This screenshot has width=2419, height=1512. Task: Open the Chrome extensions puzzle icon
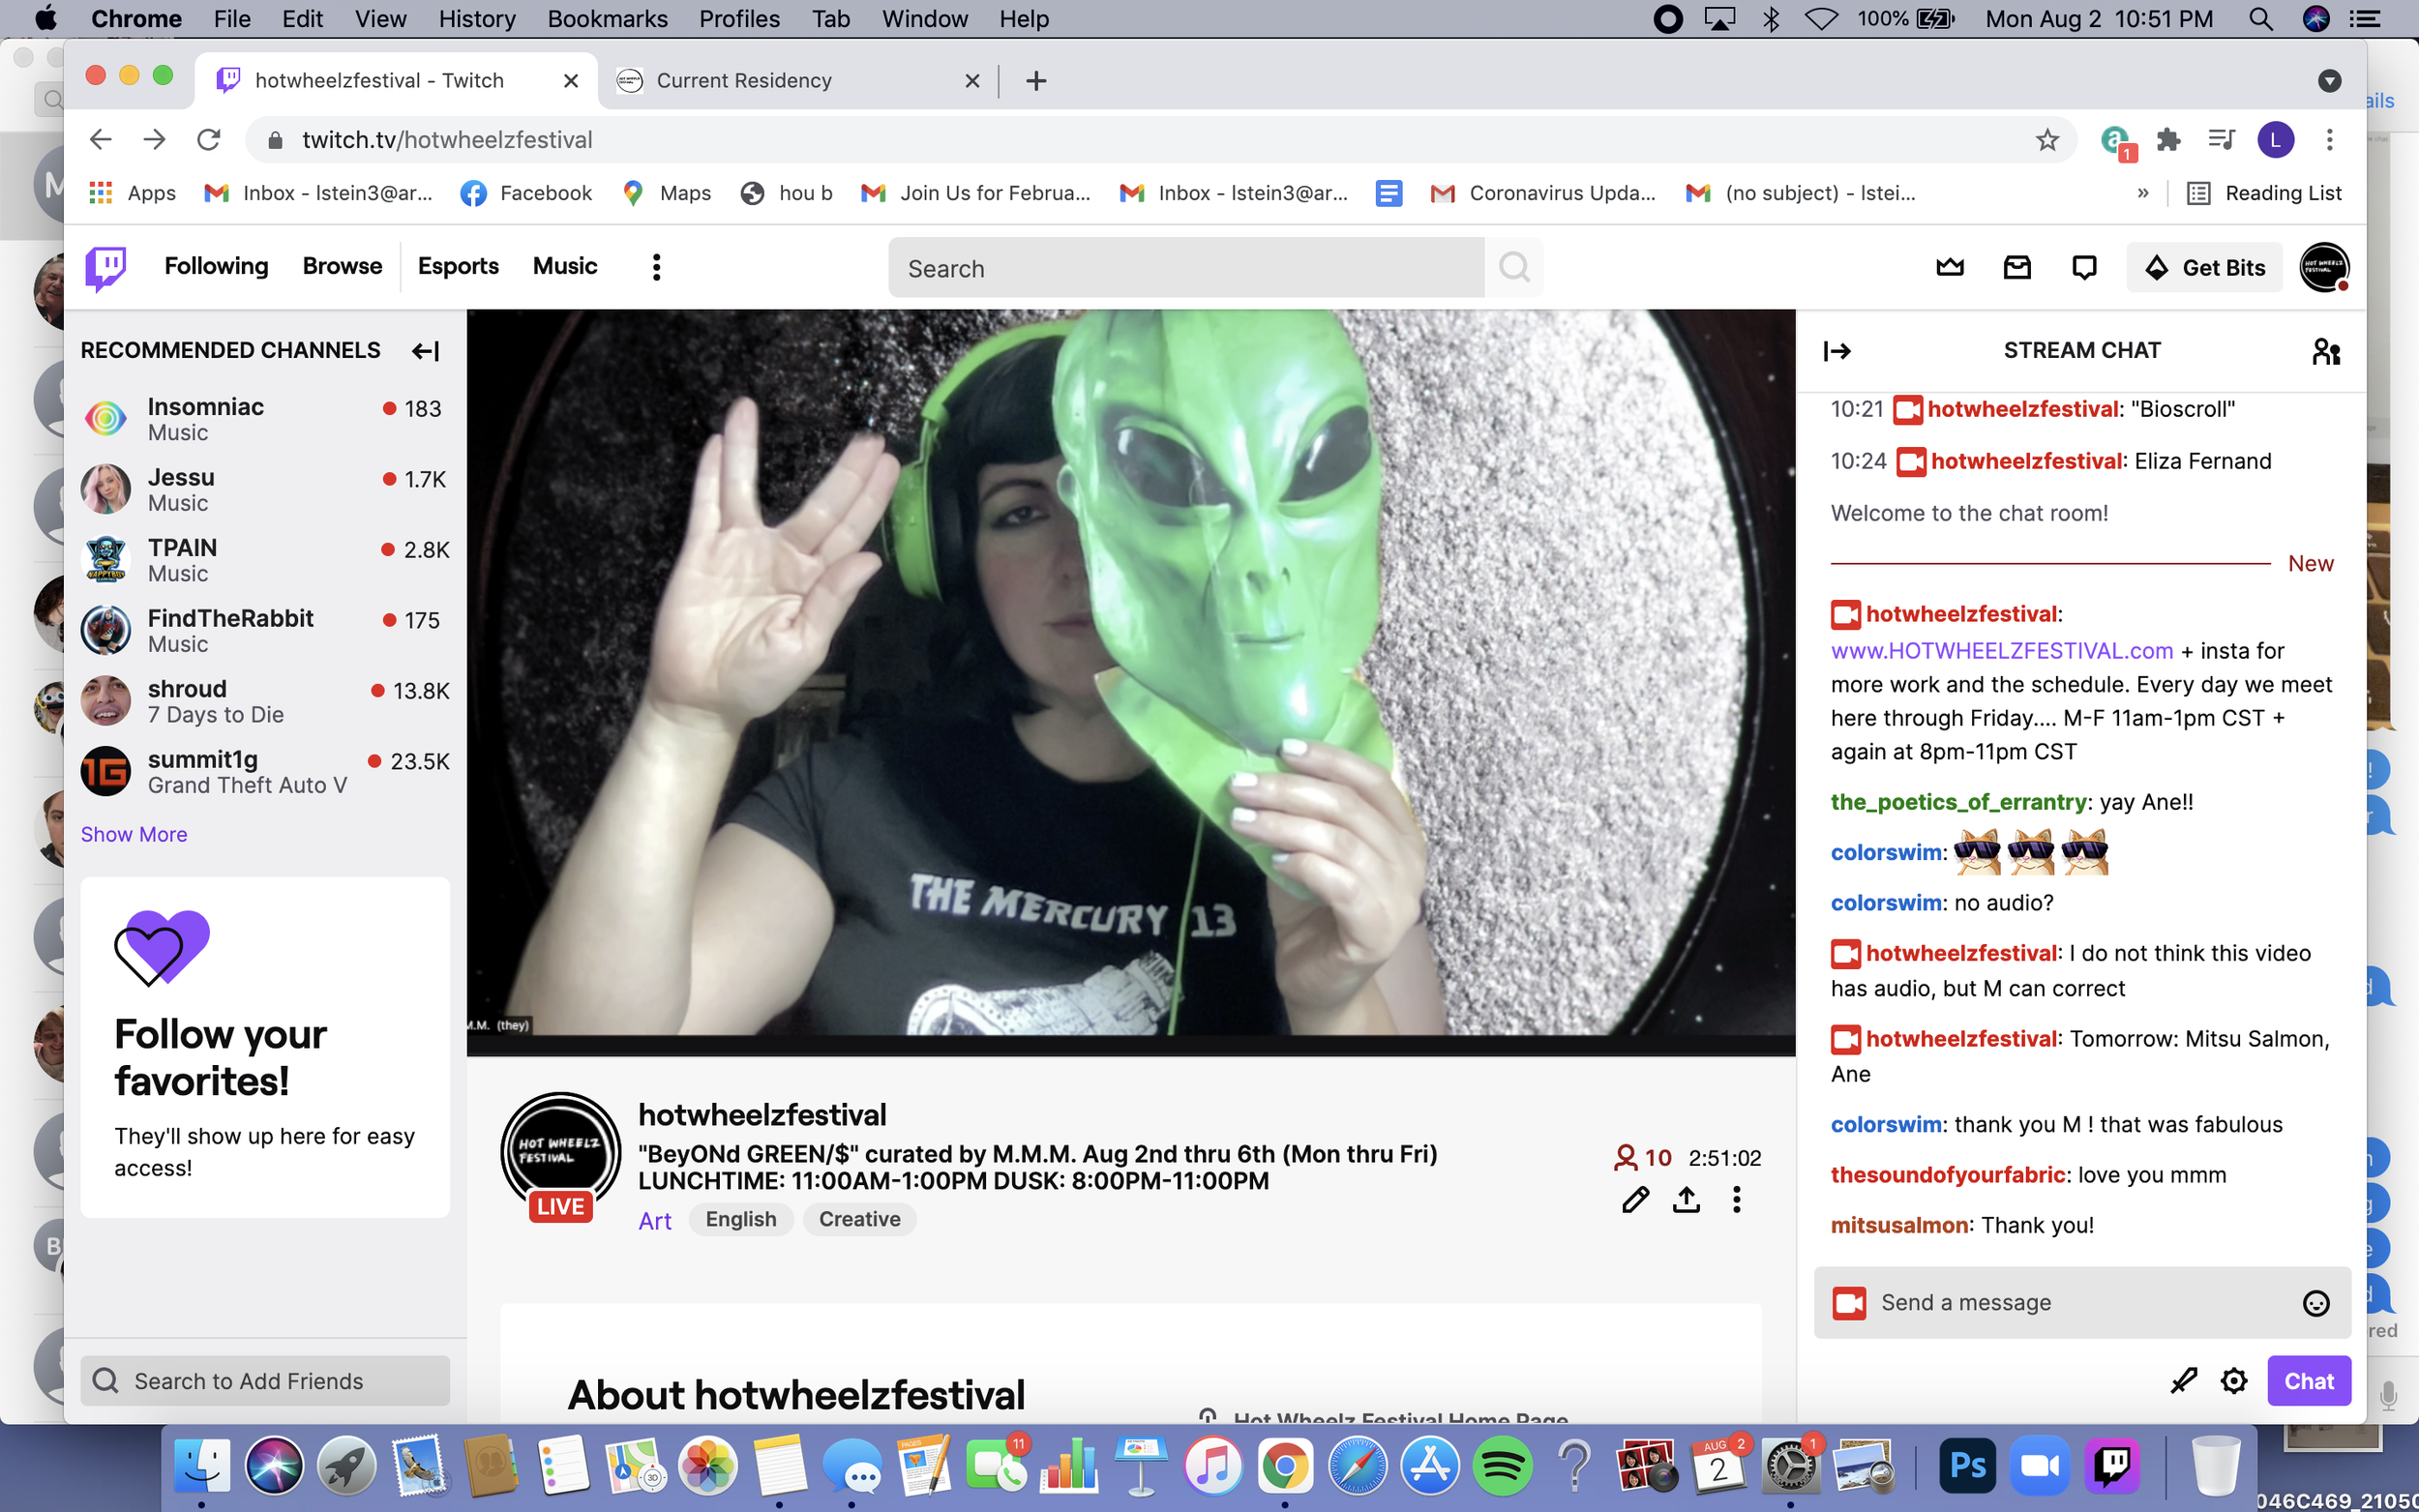2168,140
